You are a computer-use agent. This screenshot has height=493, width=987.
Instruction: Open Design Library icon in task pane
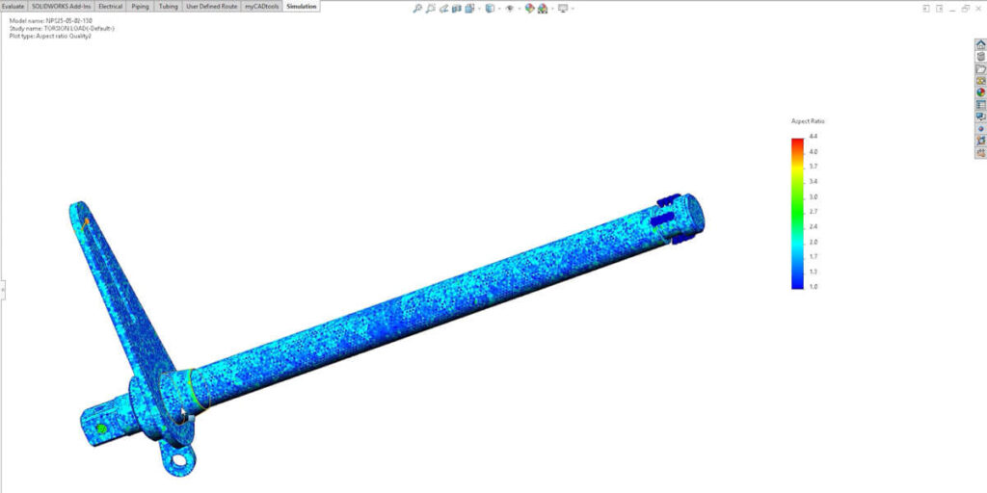pos(980,57)
